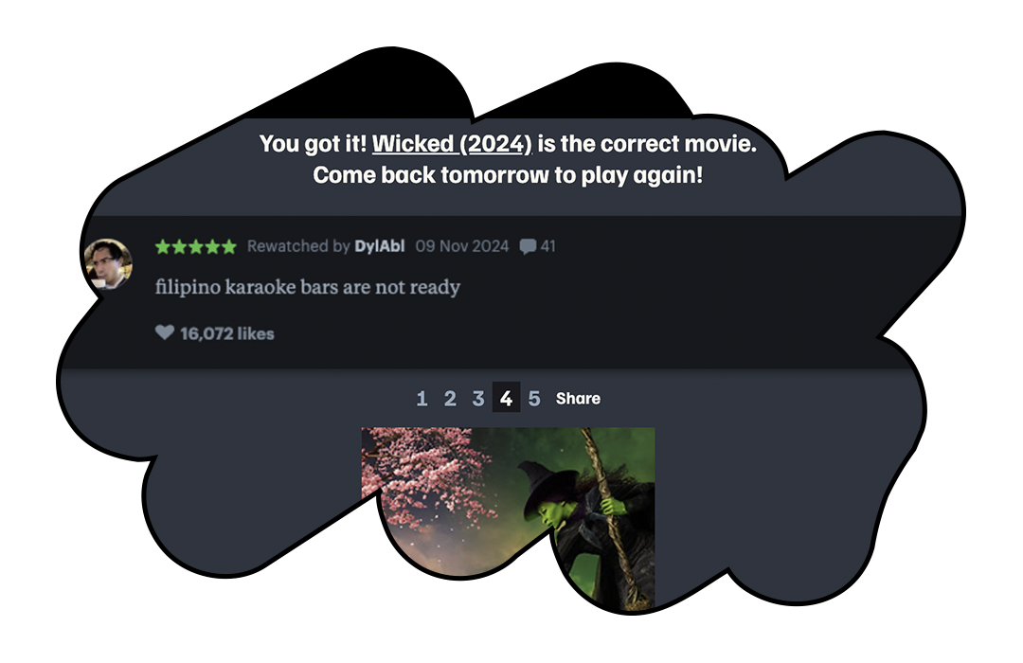View the 16,072 likes list
Viewport: 1023px width, 663px height.
click(227, 333)
